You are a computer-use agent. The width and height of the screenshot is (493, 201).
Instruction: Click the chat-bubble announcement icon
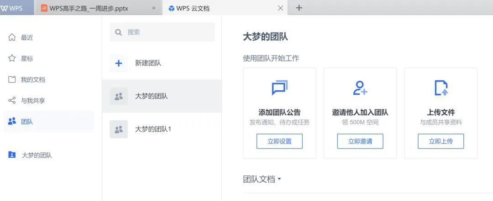pos(279,88)
